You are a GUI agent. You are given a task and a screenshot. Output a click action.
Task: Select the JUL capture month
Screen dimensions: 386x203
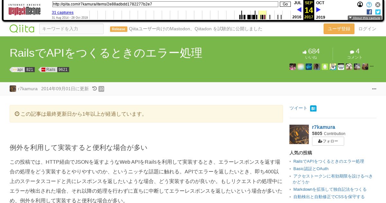tap(298, 3)
